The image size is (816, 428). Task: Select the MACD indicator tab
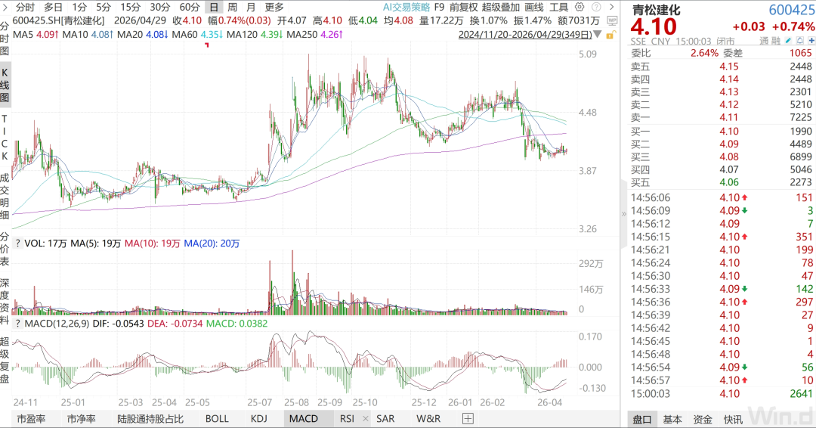[x=304, y=419]
